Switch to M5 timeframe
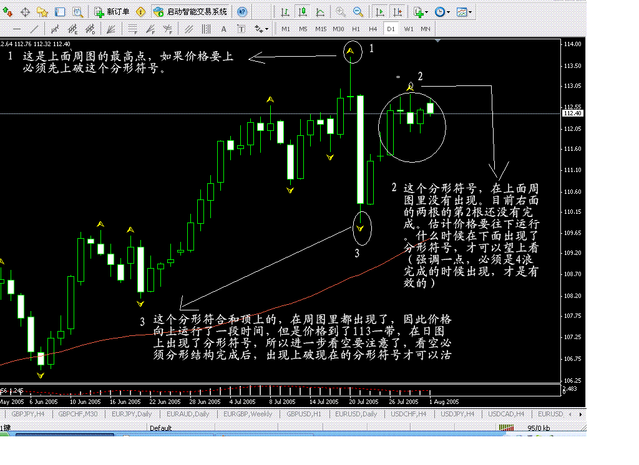Screen dimensions: 639x465 (x=303, y=29)
